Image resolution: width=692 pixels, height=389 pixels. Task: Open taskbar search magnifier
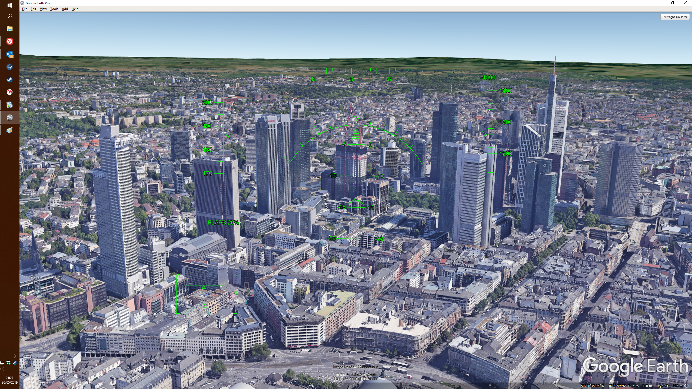click(9, 16)
